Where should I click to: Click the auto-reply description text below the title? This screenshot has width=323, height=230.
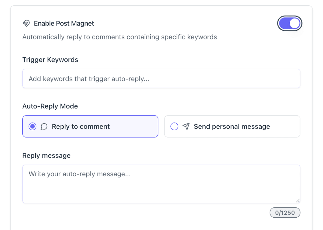coord(120,37)
